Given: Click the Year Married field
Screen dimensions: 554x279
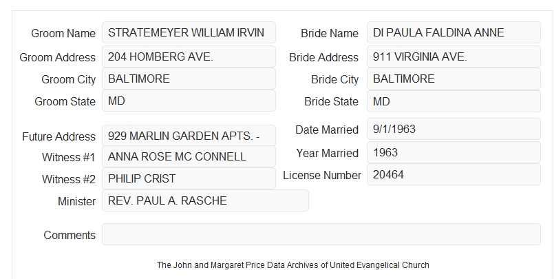Looking at the screenshot, I should pos(454,152).
